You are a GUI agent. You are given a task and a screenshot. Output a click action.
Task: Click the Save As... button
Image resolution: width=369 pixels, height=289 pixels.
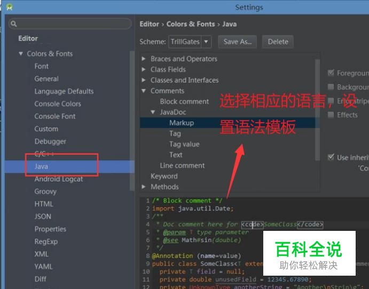click(238, 42)
